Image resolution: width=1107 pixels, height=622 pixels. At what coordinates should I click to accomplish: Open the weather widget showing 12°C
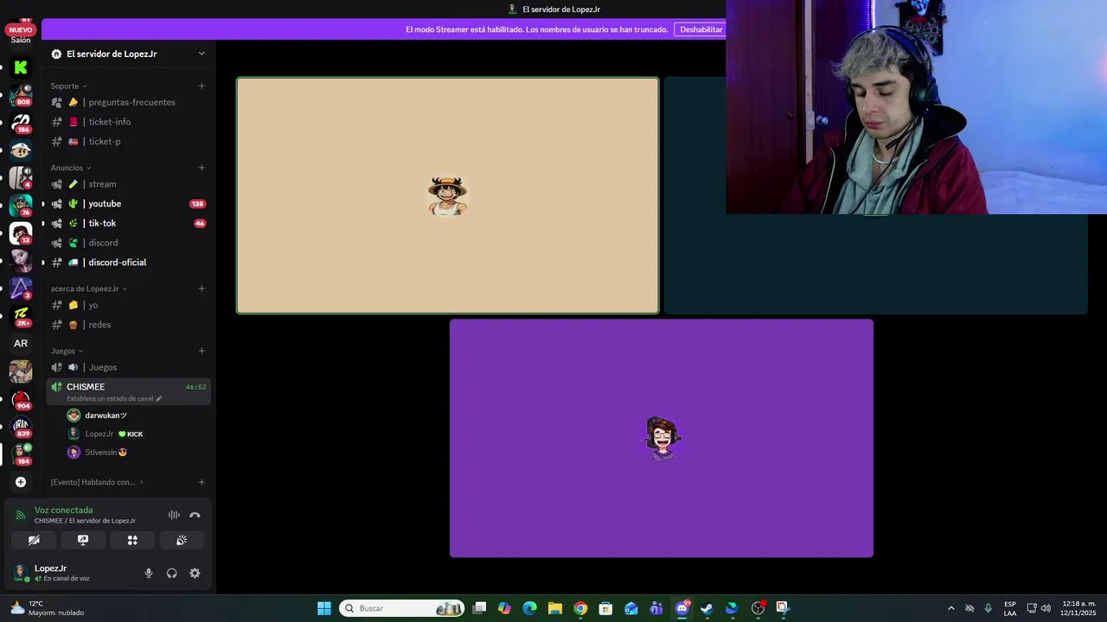click(48, 608)
